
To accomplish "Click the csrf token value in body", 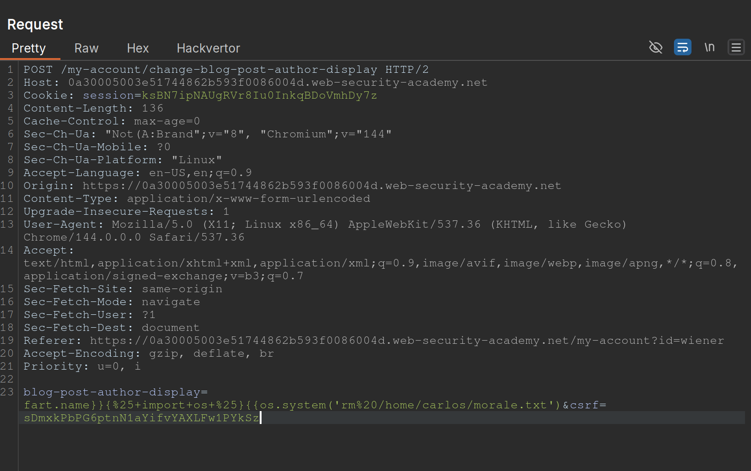I will pos(141,418).
